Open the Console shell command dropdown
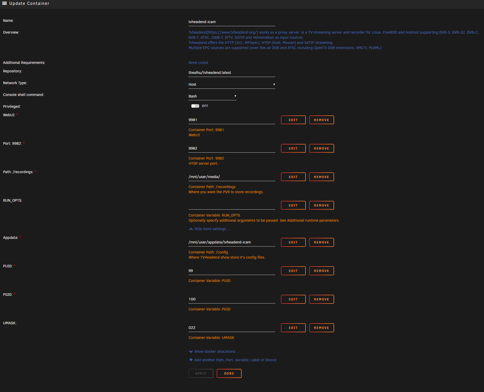Screen dimensions: 484x392 [x=212, y=96]
